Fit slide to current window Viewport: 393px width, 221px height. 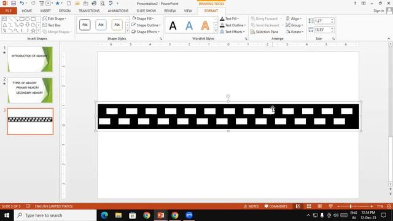pos(389,206)
